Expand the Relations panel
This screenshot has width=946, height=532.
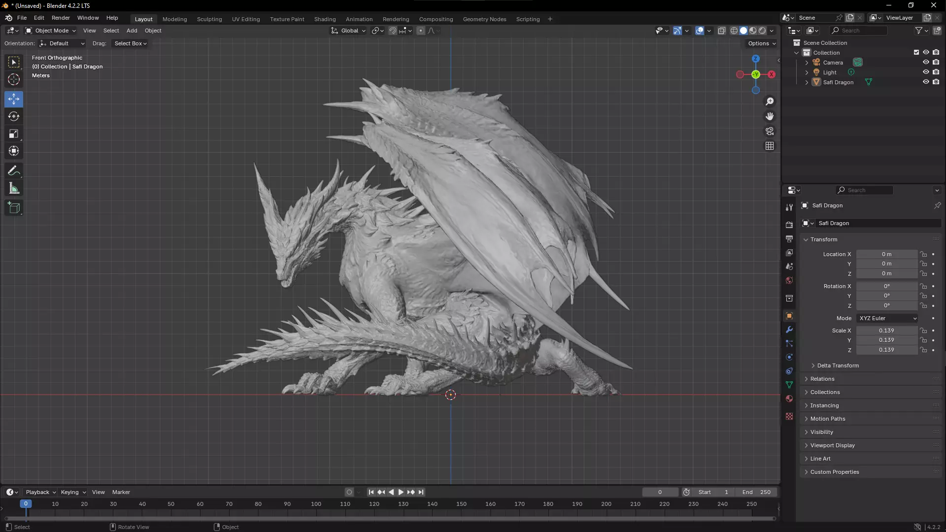(x=822, y=379)
